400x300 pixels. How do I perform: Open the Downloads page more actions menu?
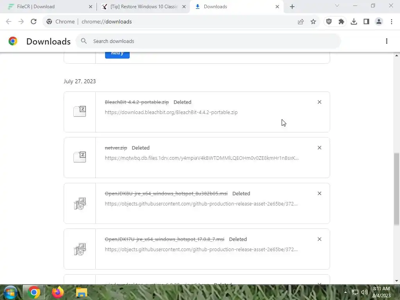[387, 41]
